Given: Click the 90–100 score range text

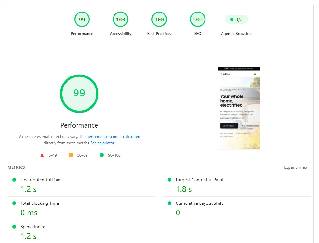Looking at the screenshot, I should point(114,155).
